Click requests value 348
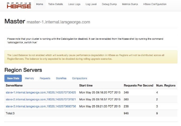The width and height of the screenshot is (181, 126). [126, 93]
